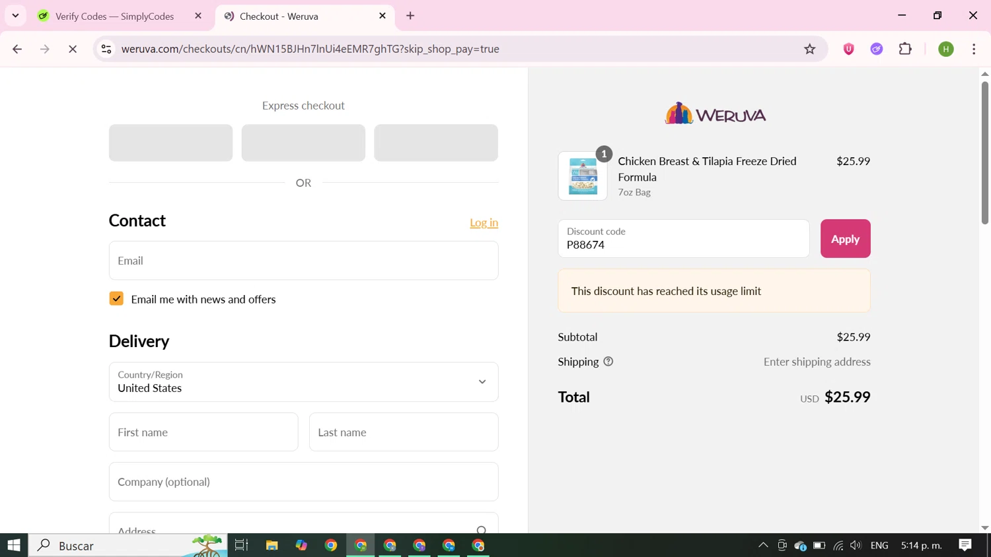This screenshot has width=991, height=557.
Task: View site information icon in address bar
Action: coord(106,49)
